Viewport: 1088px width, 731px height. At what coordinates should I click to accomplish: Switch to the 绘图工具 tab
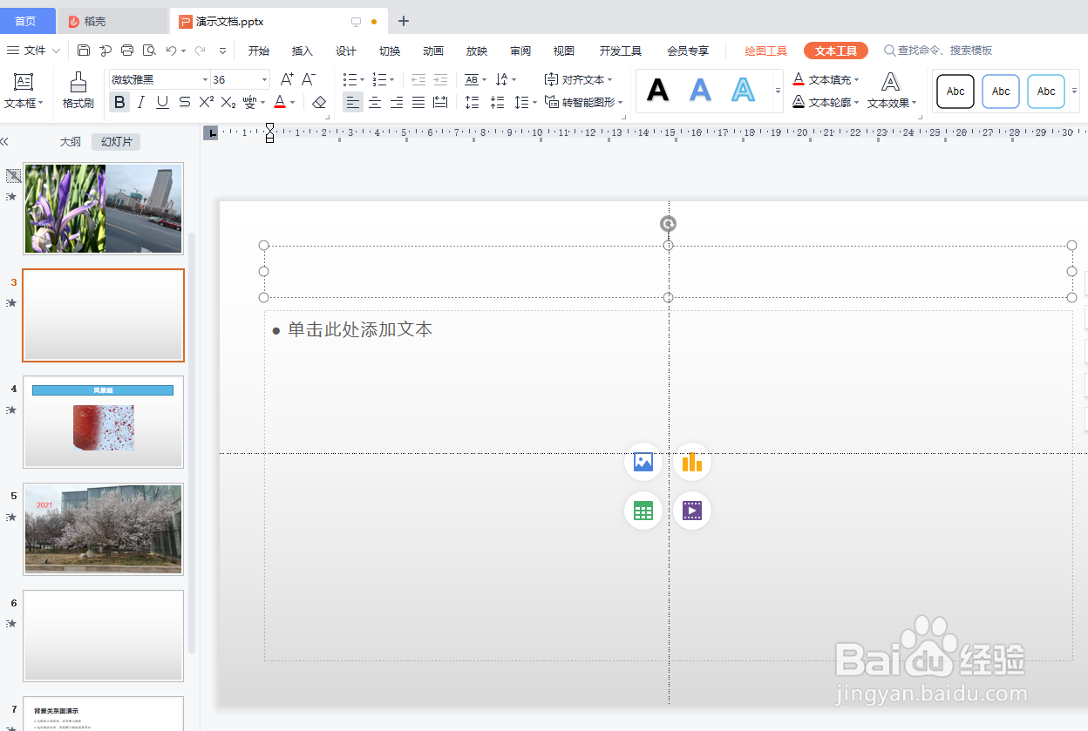coord(765,51)
